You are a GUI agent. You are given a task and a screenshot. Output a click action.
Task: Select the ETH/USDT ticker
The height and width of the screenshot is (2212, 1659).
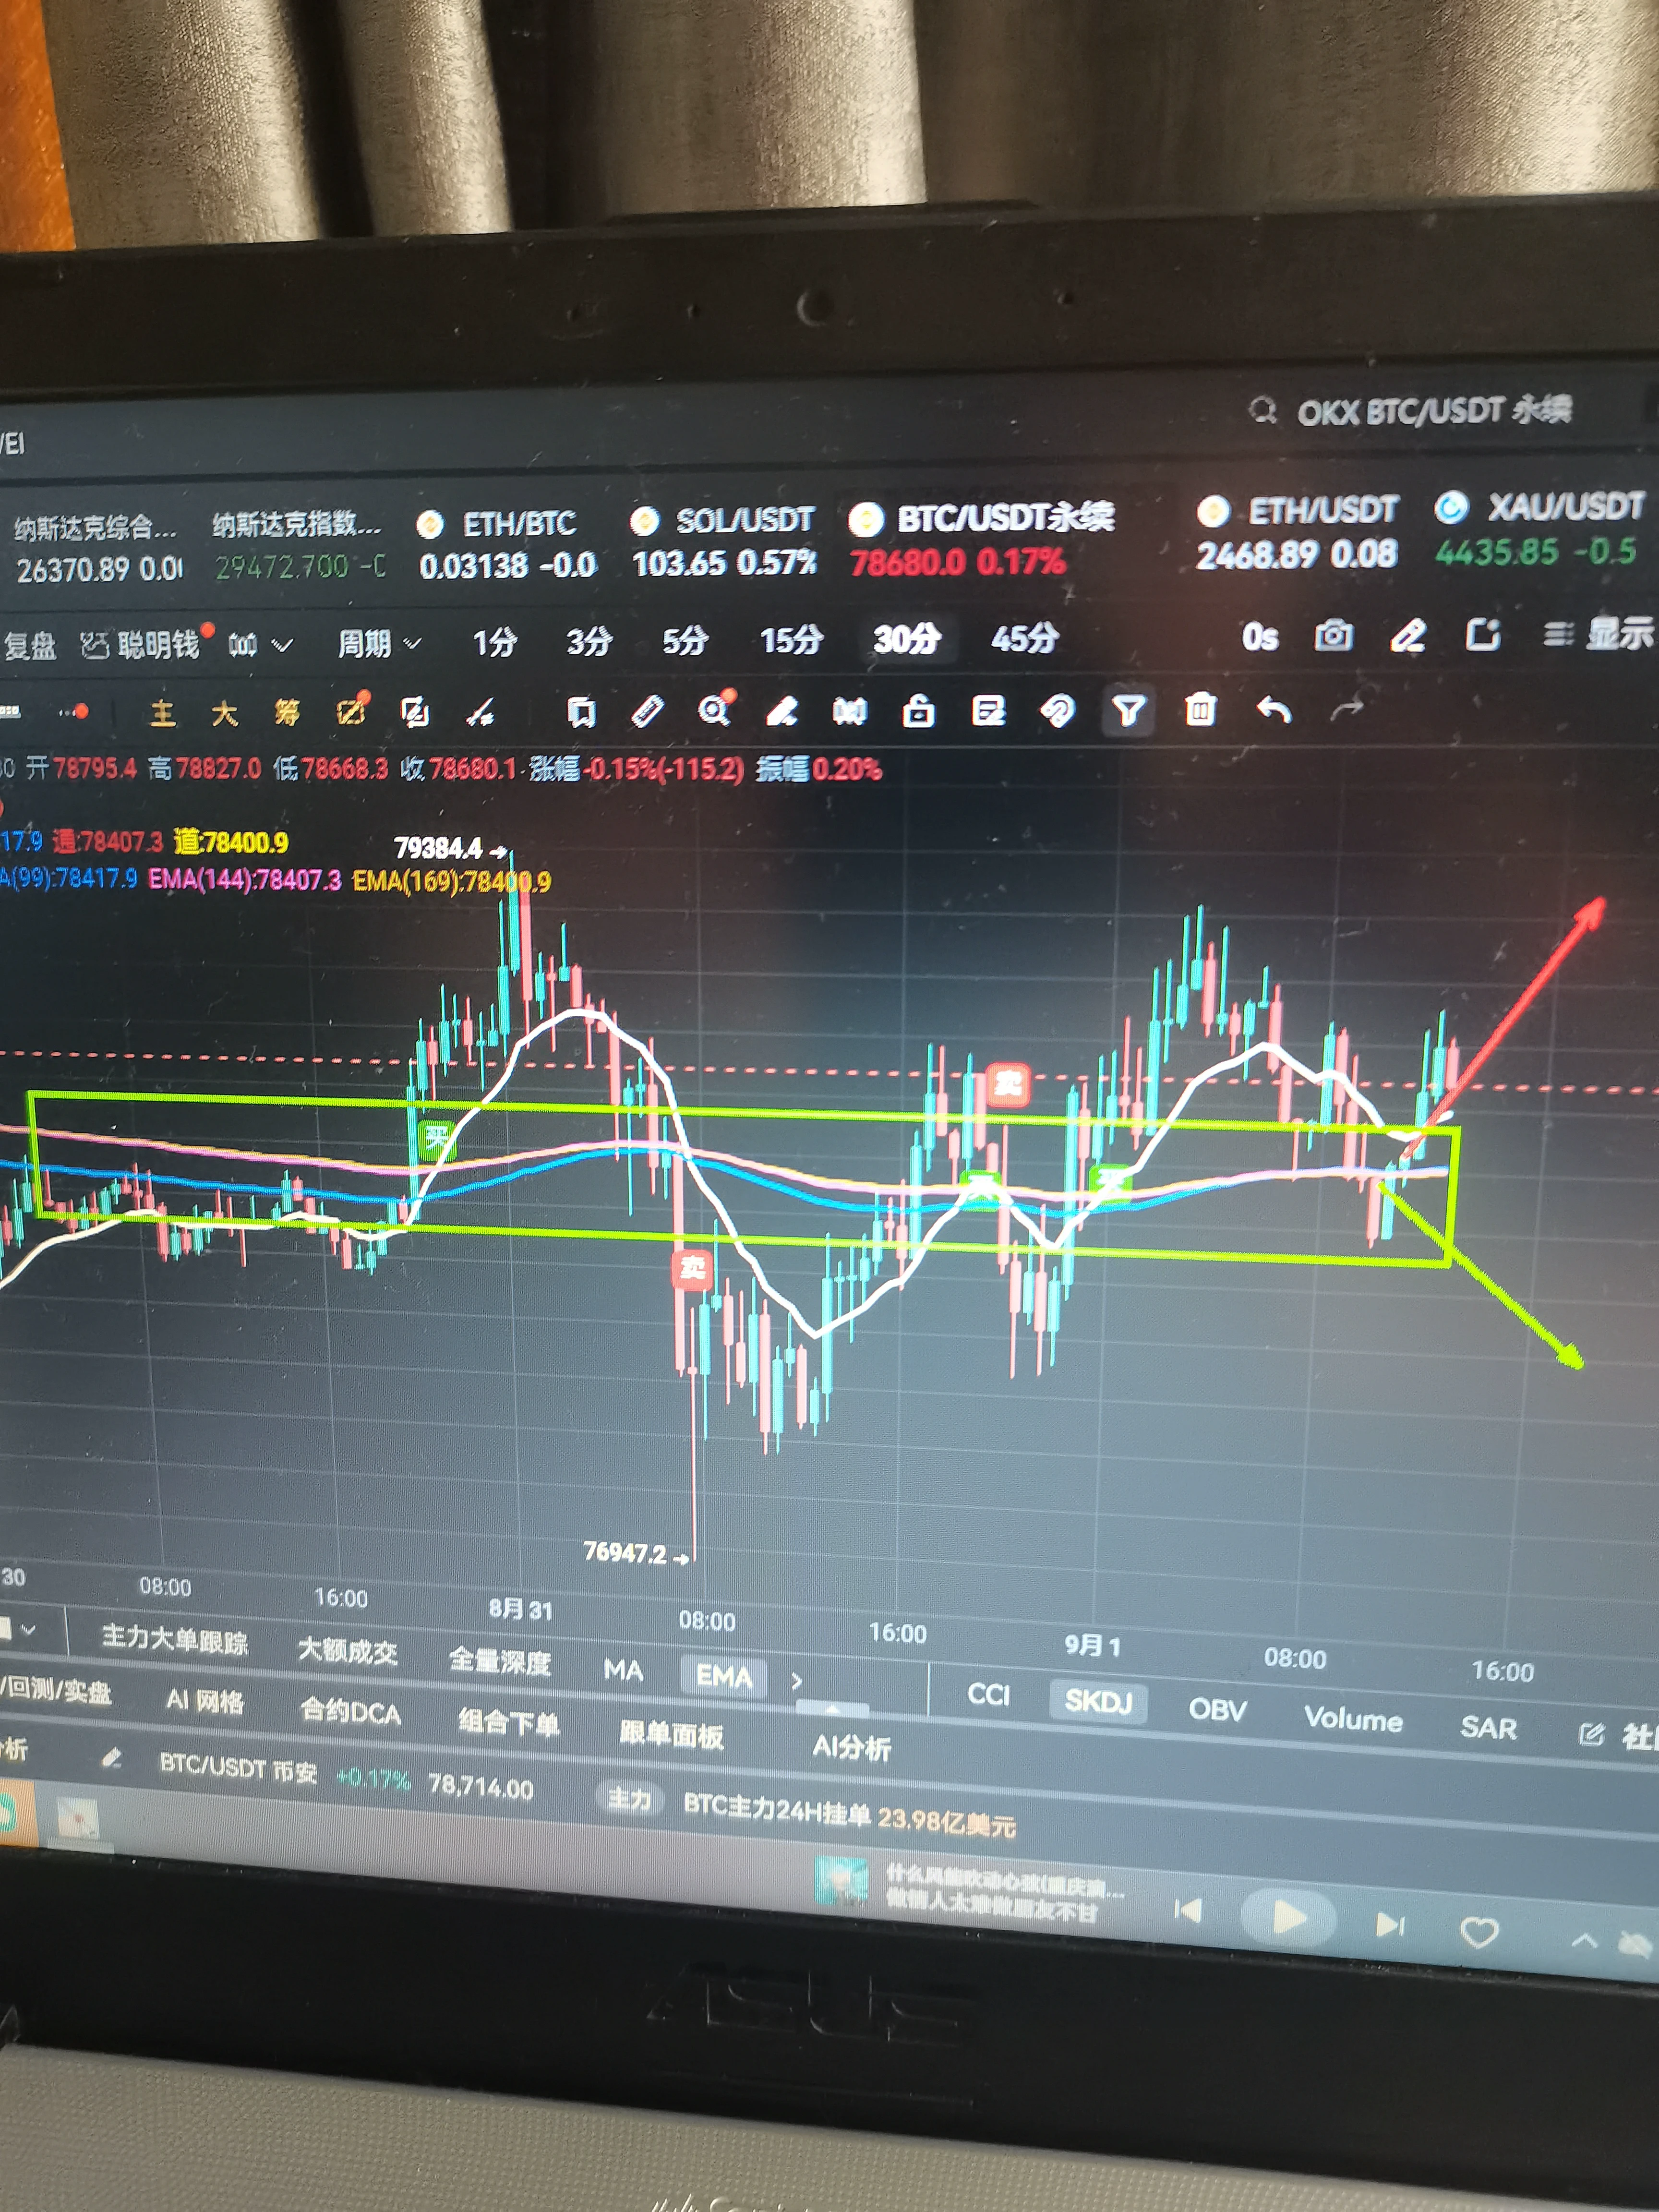pos(1297,532)
